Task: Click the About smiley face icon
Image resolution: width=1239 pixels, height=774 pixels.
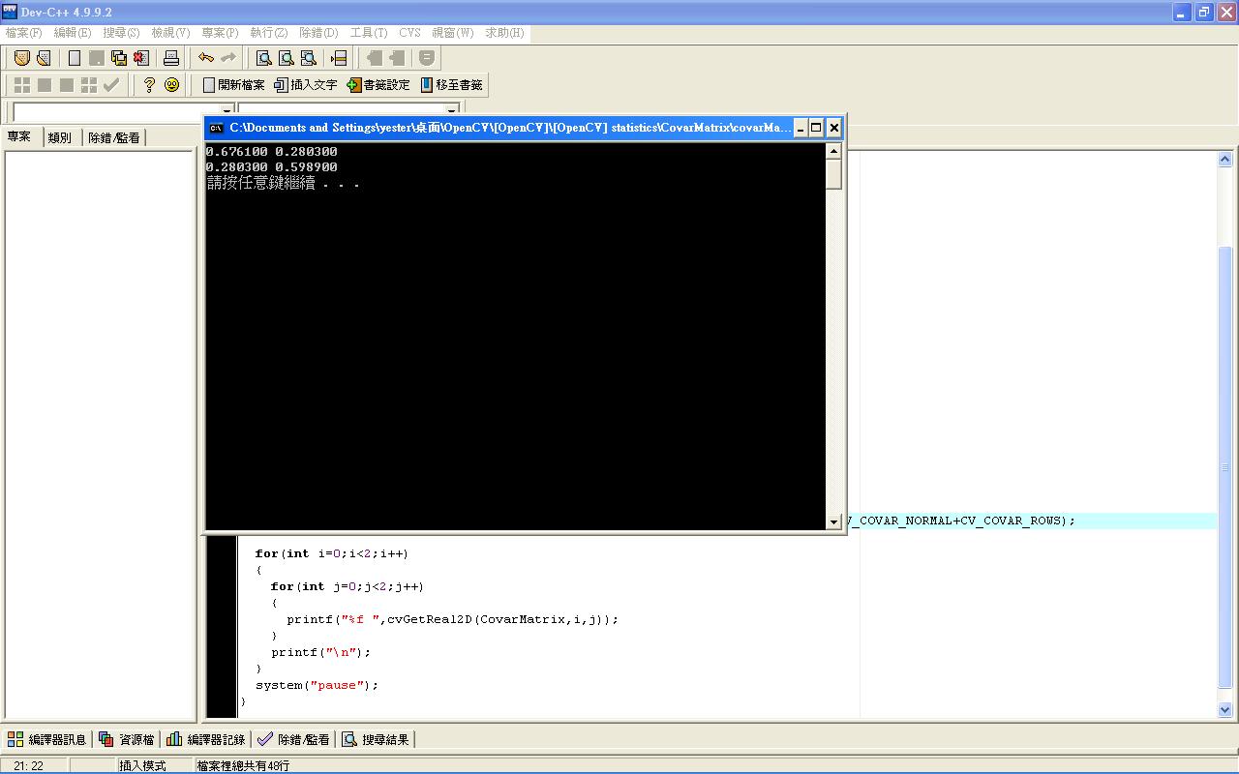Action: [x=172, y=85]
